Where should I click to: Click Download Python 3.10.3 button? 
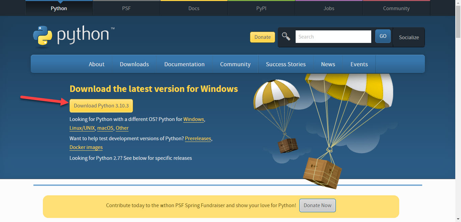point(101,106)
